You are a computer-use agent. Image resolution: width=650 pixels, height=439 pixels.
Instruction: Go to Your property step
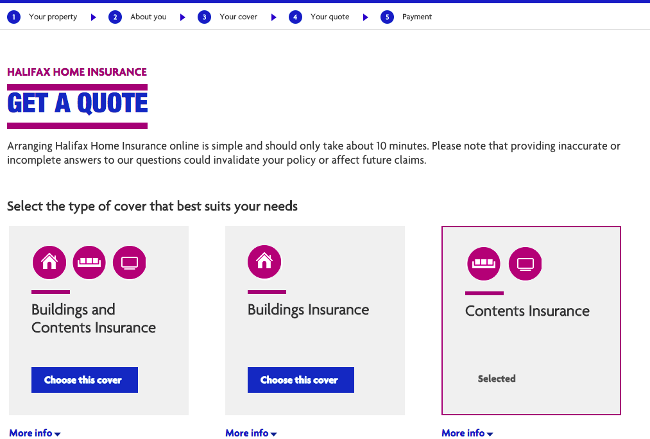[x=53, y=17]
